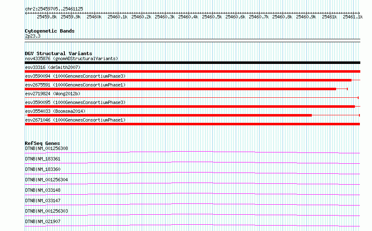Click the 25459.9k ruler tick label
The height and width of the screenshot is (231, 372).
[71, 17]
